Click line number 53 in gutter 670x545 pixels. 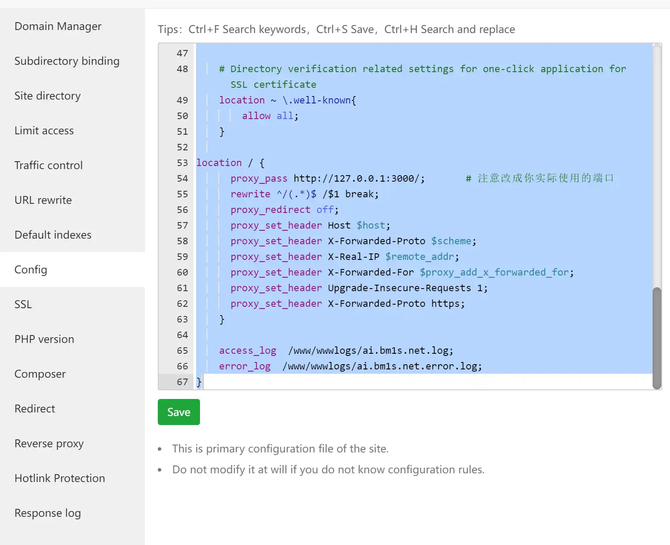pos(182,163)
